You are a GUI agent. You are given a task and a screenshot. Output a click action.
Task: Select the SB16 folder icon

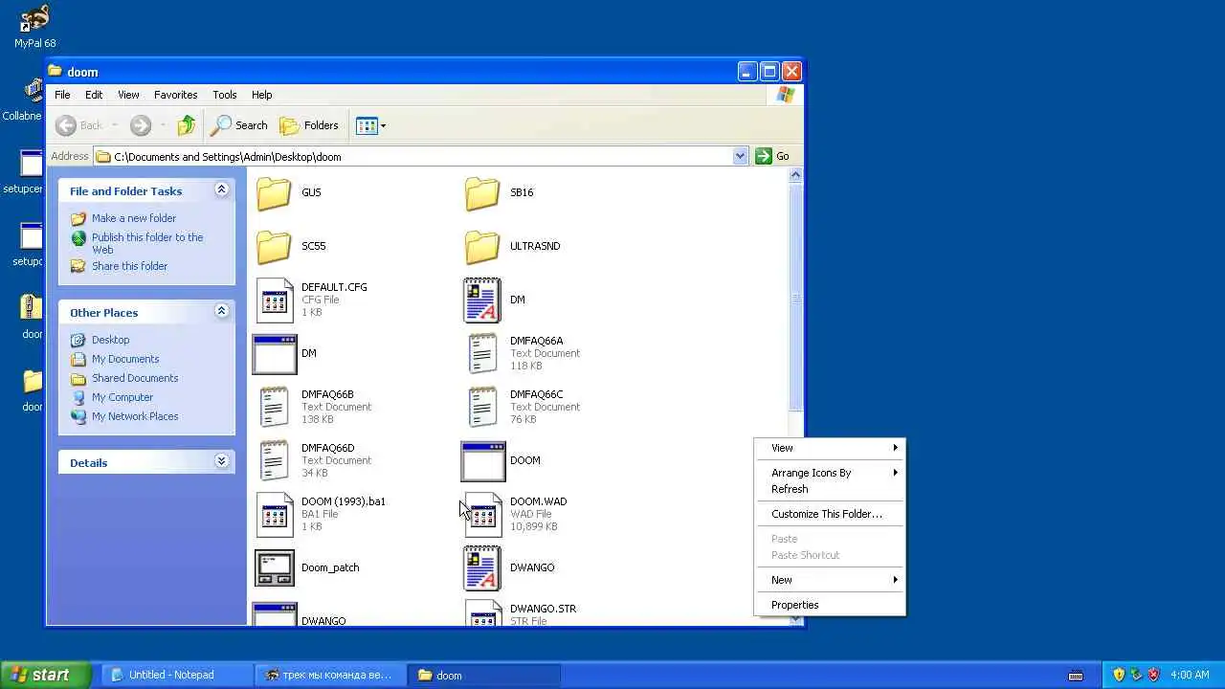482,192
